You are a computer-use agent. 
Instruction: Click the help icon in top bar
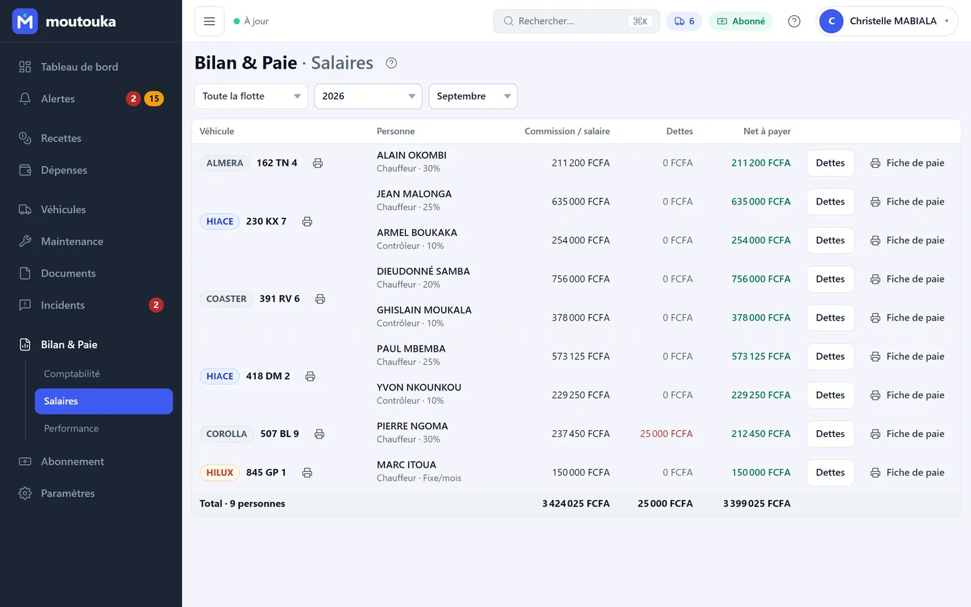[x=794, y=22]
